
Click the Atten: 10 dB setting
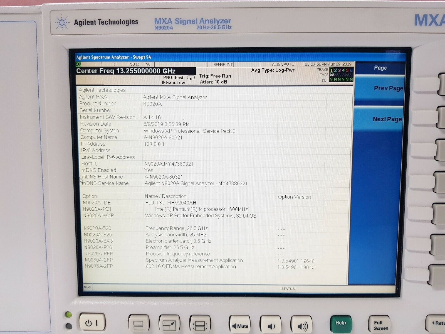(214, 82)
